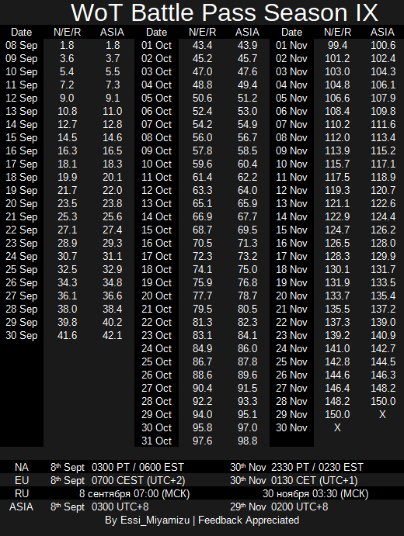Select the first Date column header
404x536 pixels.
click(21, 32)
